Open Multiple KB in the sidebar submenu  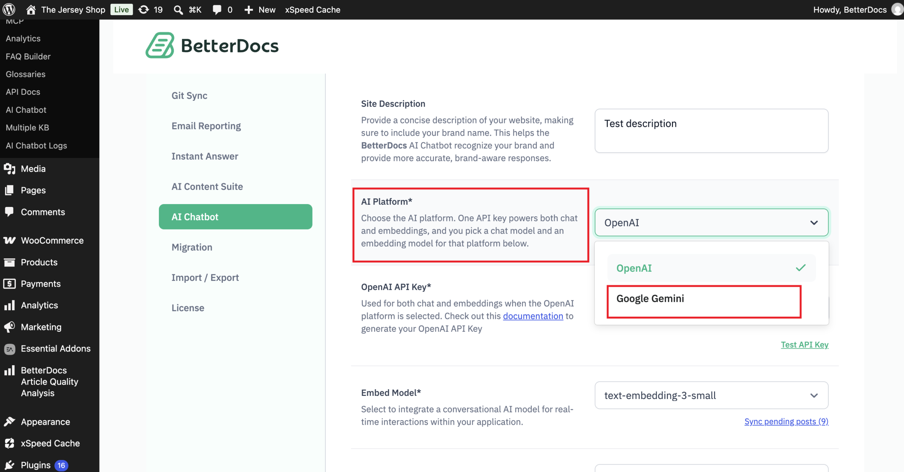coord(28,127)
